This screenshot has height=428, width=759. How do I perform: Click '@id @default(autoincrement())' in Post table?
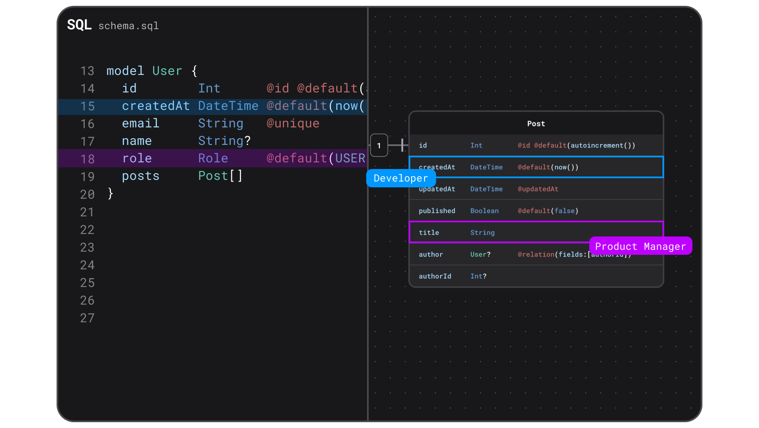tap(576, 145)
